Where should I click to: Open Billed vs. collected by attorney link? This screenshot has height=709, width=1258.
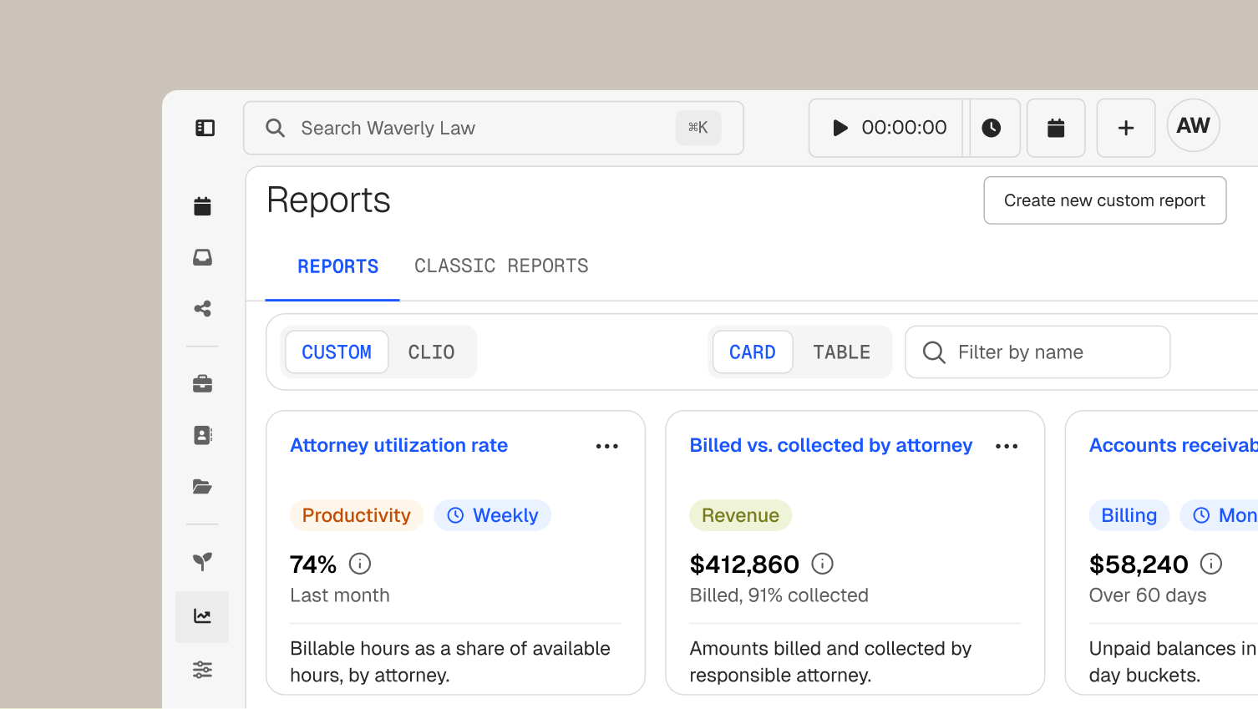(x=831, y=445)
